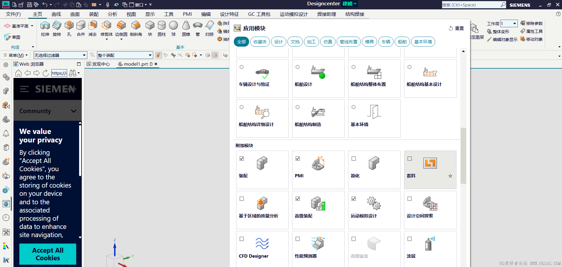Create a 块 block primitive

(x=150, y=28)
